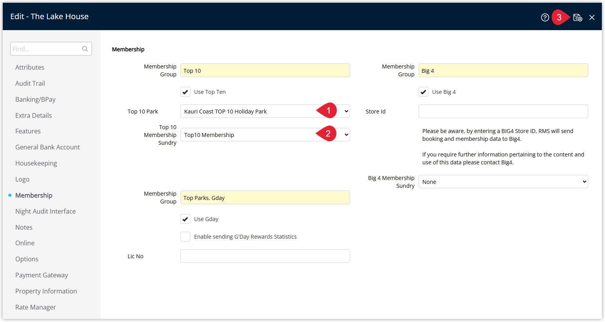Open the Logo section

(x=22, y=179)
